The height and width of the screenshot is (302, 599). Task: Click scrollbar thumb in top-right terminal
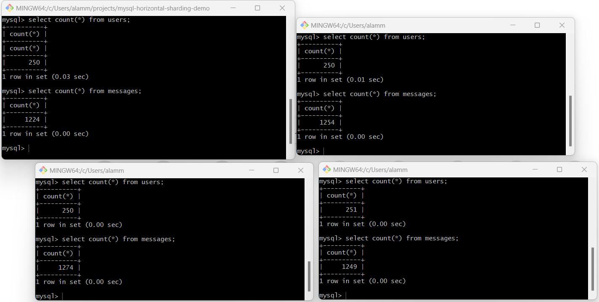[570, 121]
